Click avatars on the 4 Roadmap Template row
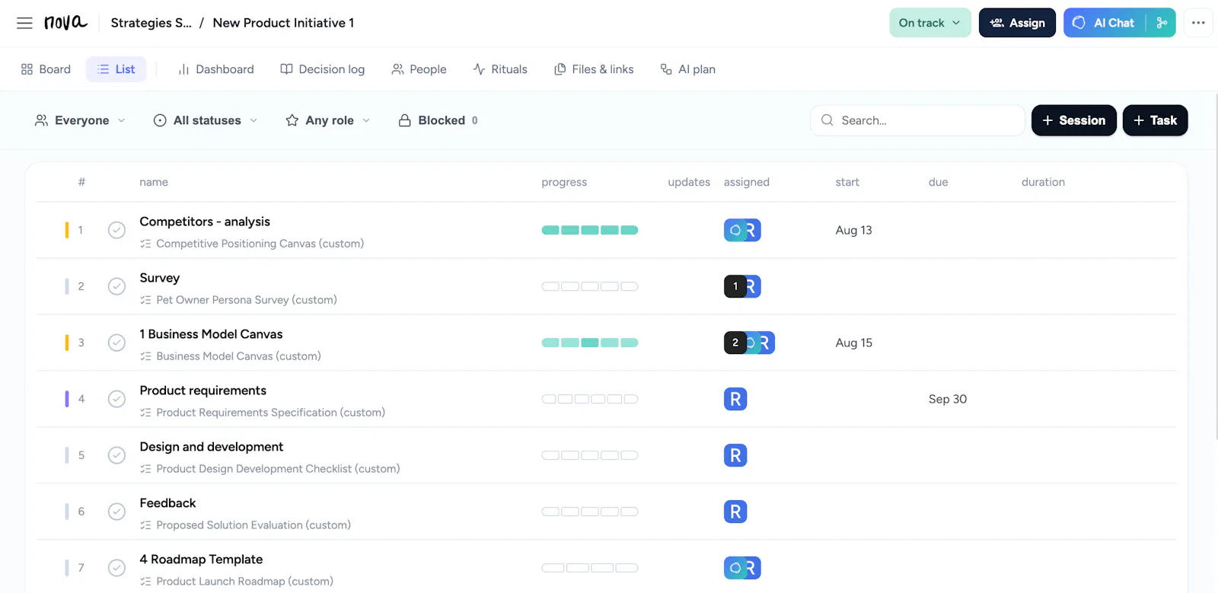 742,568
